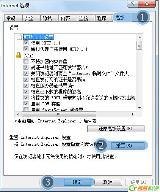Uncheck 检查已下载的程序的签名 option
Image resolution: width=160 pixels, height=192 pixels.
tap(26, 92)
